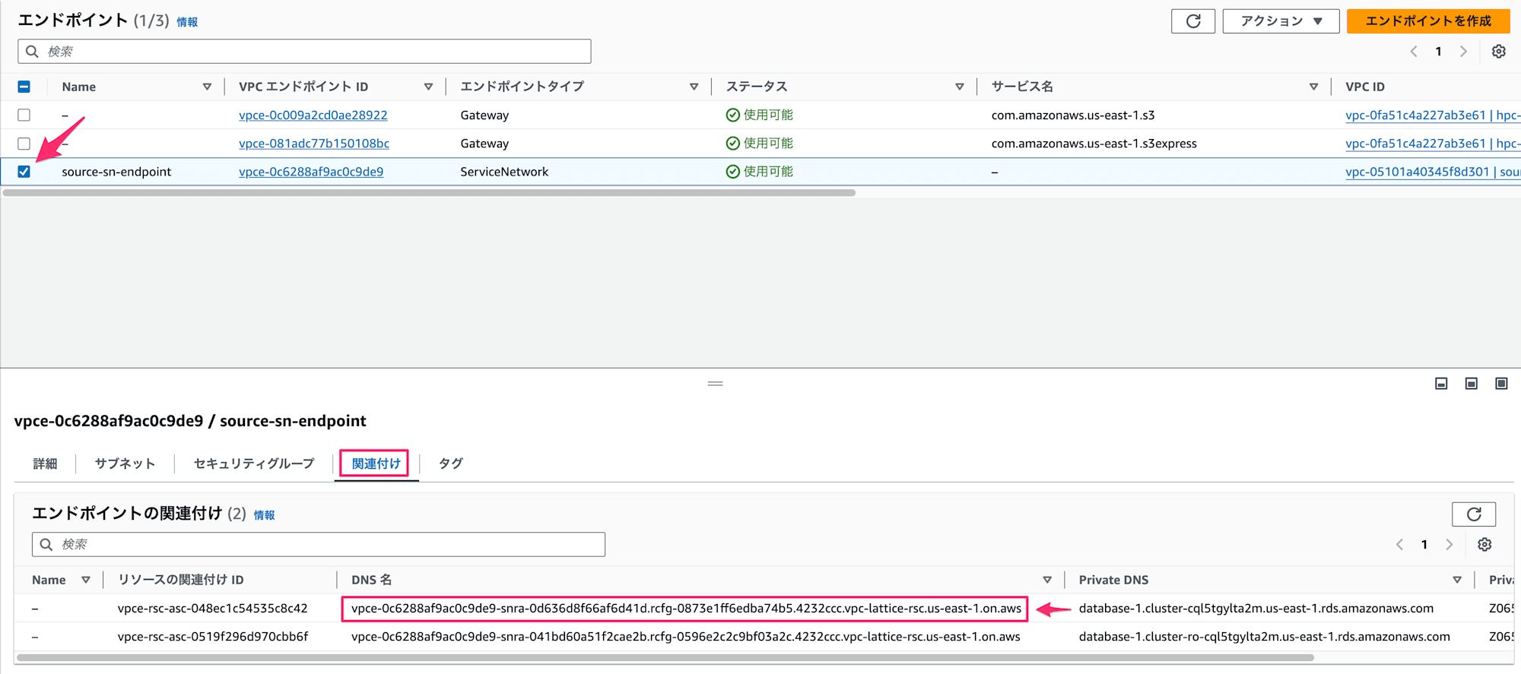Open the サブネット tab
1521x674 pixels.
point(125,464)
